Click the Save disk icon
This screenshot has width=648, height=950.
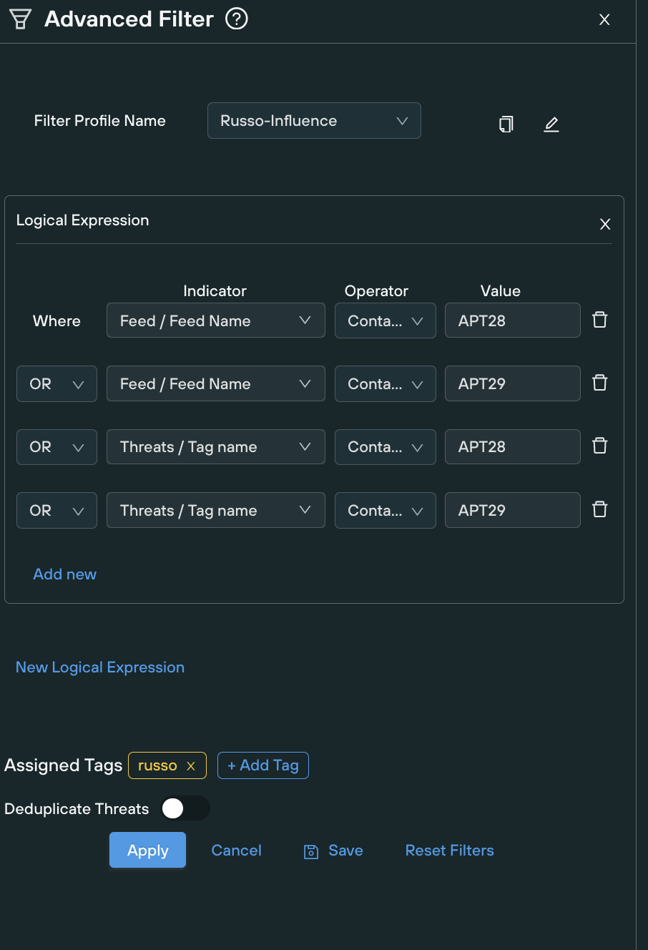[310, 851]
